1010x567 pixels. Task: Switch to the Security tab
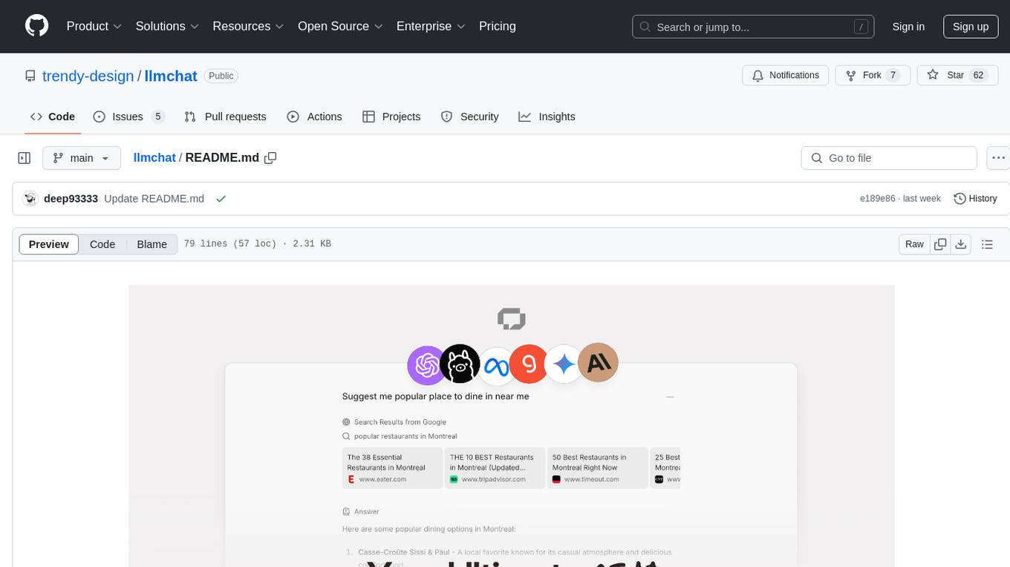[469, 117]
